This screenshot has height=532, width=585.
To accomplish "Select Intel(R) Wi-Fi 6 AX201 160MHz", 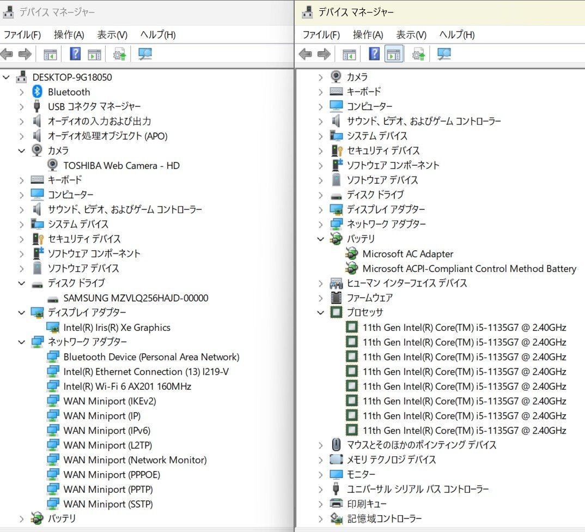I will tap(127, 386).
